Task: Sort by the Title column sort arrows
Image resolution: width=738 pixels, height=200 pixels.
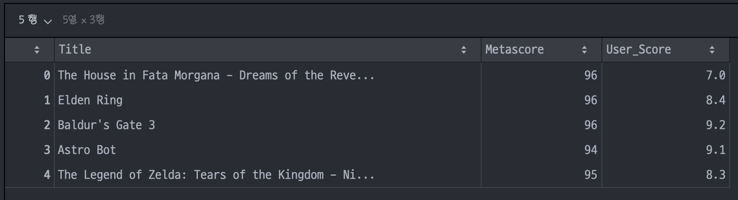Action: 464,50
